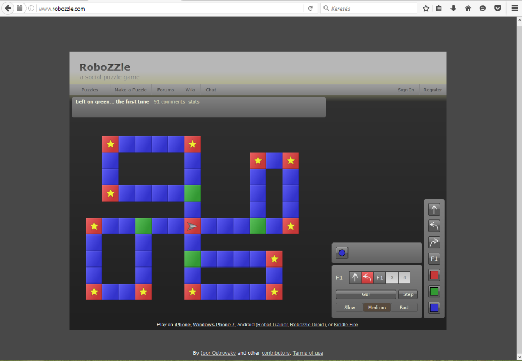The image size is (522, 361).
Task: Open Make a Puzzle page
Action: tap(130, 90)
